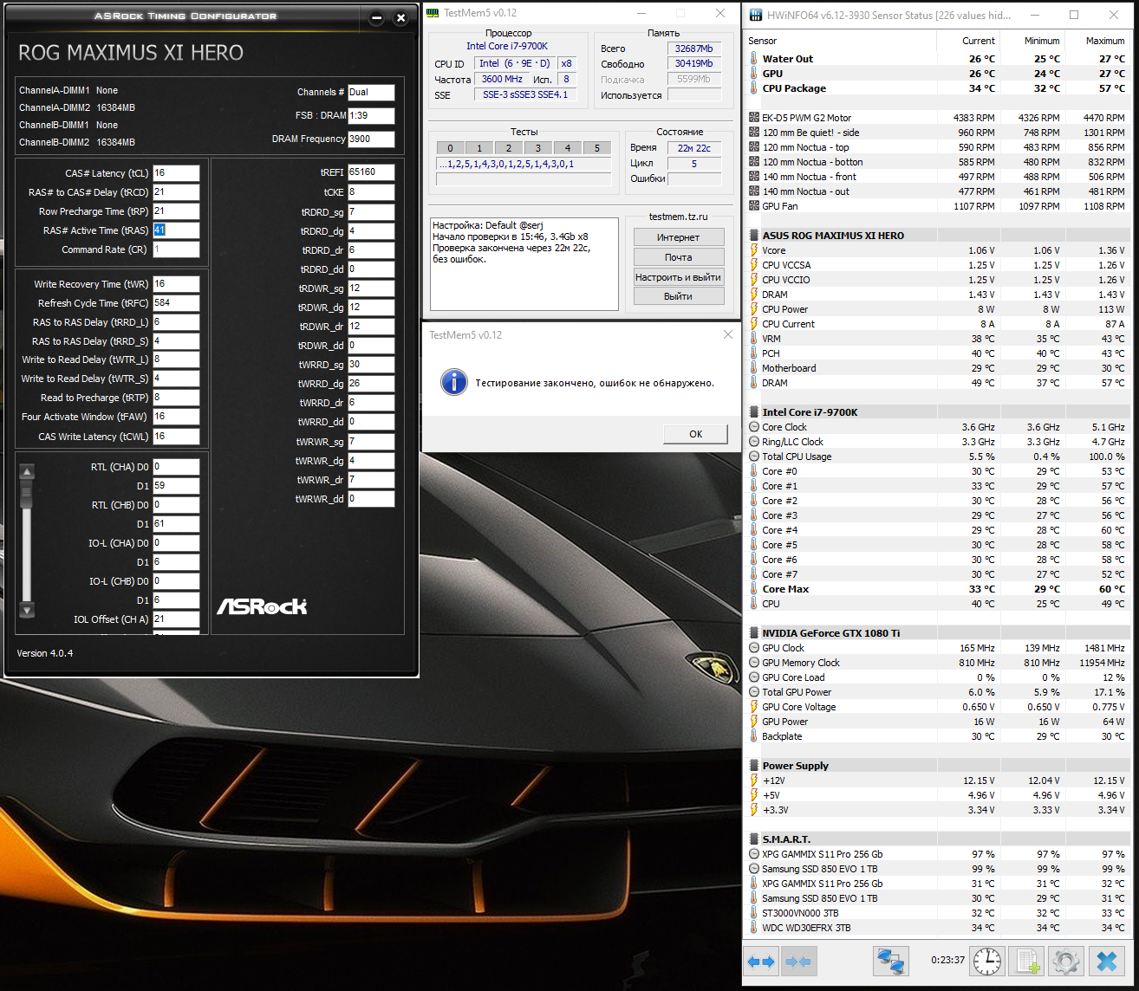Image resolution: width=1139 pixels, height=991 pixels.
Task: Click the Timing Configurator vertical scrollbar thumb
Action: [x=27, y=495]
